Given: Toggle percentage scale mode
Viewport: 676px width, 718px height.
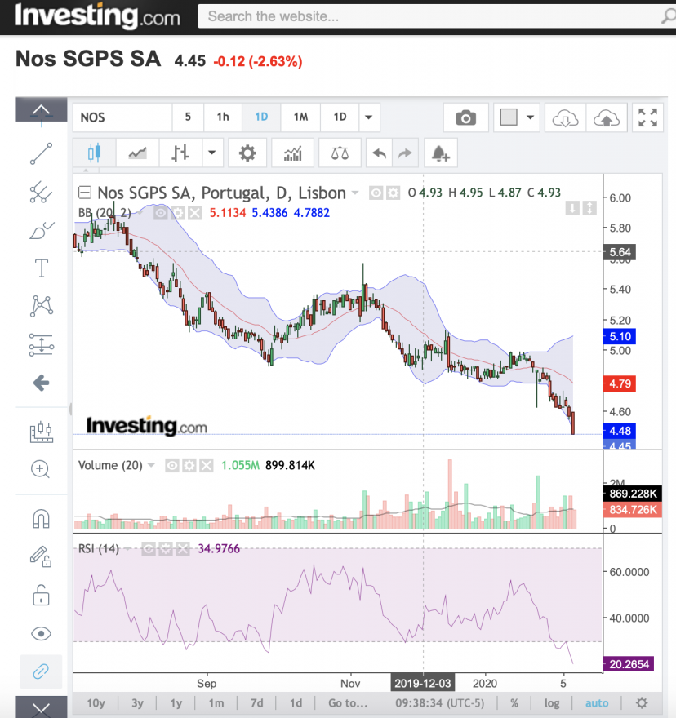Looking at the screenshot, I should [514, 702].
